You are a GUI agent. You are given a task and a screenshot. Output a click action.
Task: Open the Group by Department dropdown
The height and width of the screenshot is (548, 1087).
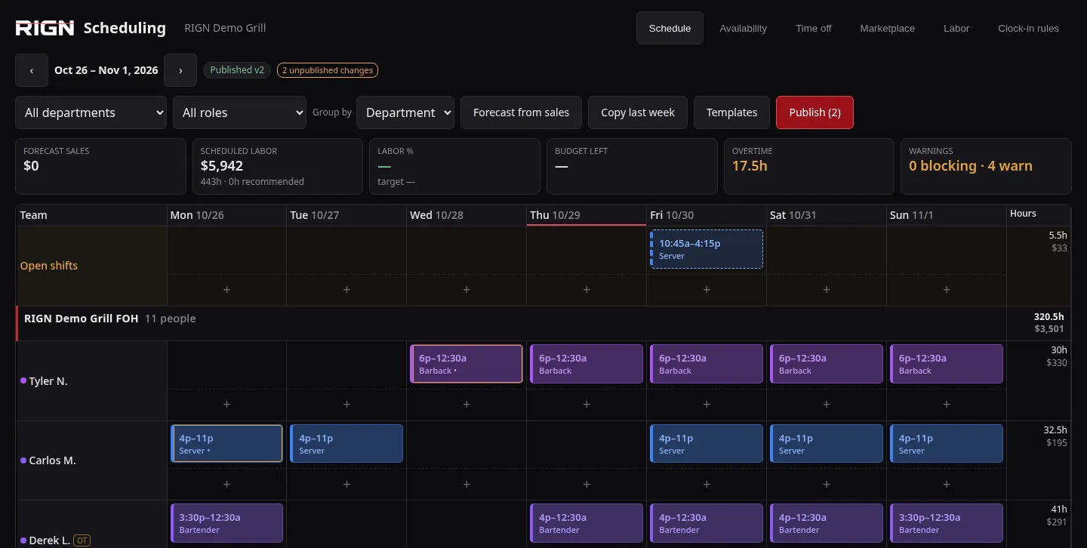pyautogui.click(x=405, y=112)
